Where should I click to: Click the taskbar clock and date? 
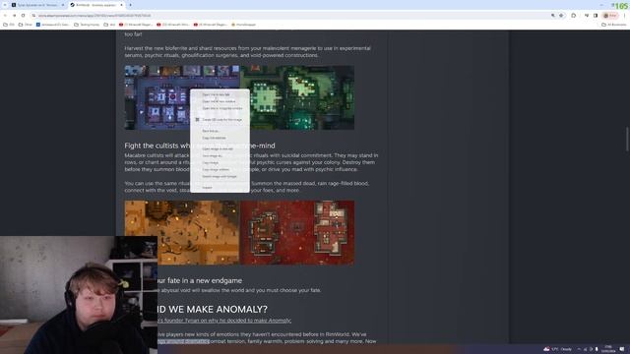608,349
